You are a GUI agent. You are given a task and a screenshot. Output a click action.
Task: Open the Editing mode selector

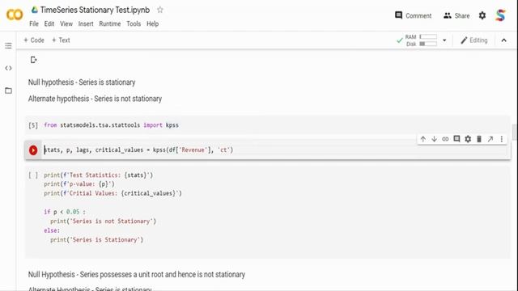(474, 40)
